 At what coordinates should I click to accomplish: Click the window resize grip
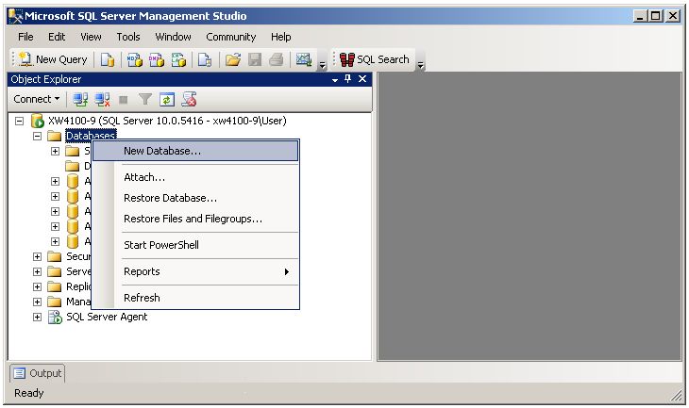[x=676, y=396]
